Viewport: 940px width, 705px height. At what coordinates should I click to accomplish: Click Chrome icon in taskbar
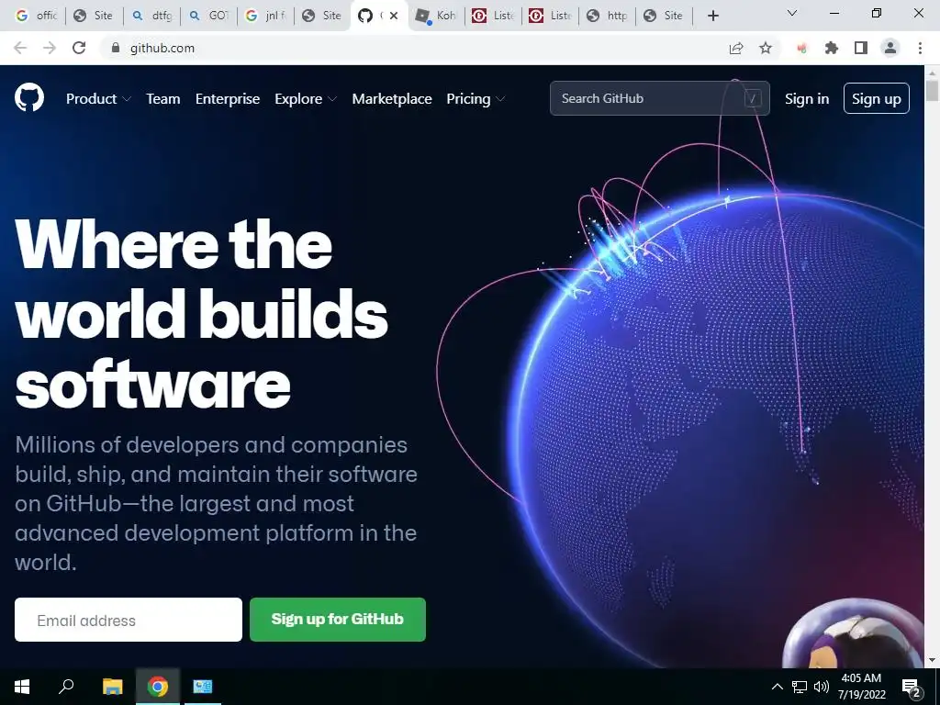tap(158, 687)
